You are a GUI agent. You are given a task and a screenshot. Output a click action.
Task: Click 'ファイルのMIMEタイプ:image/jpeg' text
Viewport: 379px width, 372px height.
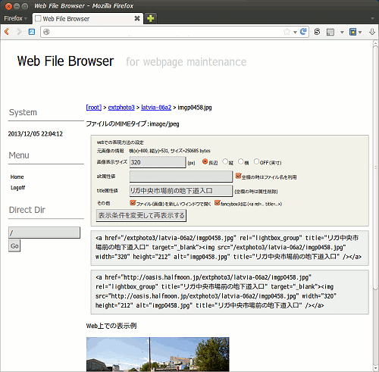pyautogui.click(x=133, y=123)
